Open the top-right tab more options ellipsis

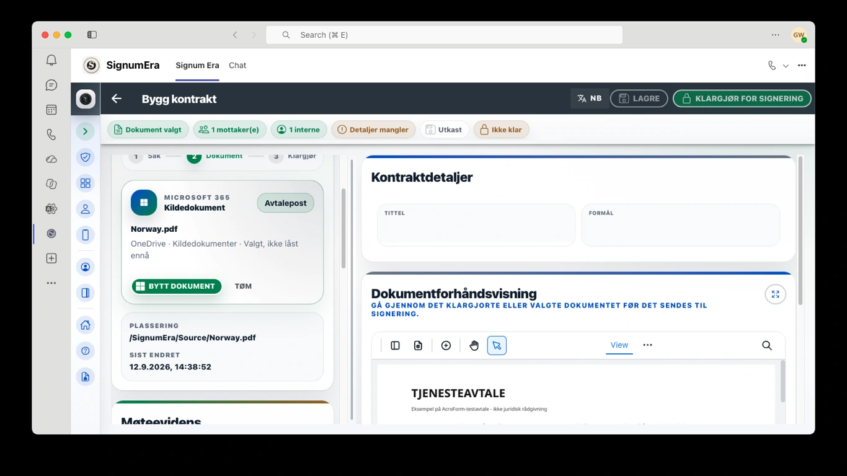click(802, 65)
